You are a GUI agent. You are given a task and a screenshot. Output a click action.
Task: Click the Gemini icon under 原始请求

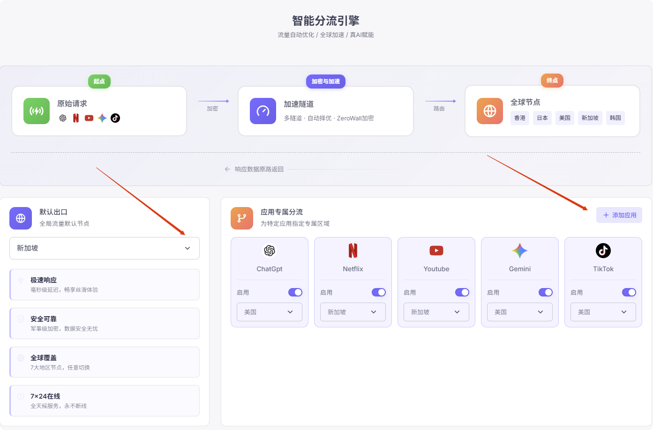pos(102,118)
